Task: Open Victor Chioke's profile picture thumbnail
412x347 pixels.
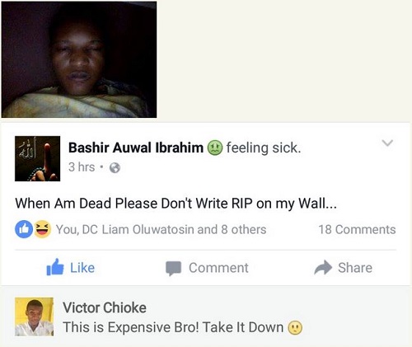Action: click(34, 317)
